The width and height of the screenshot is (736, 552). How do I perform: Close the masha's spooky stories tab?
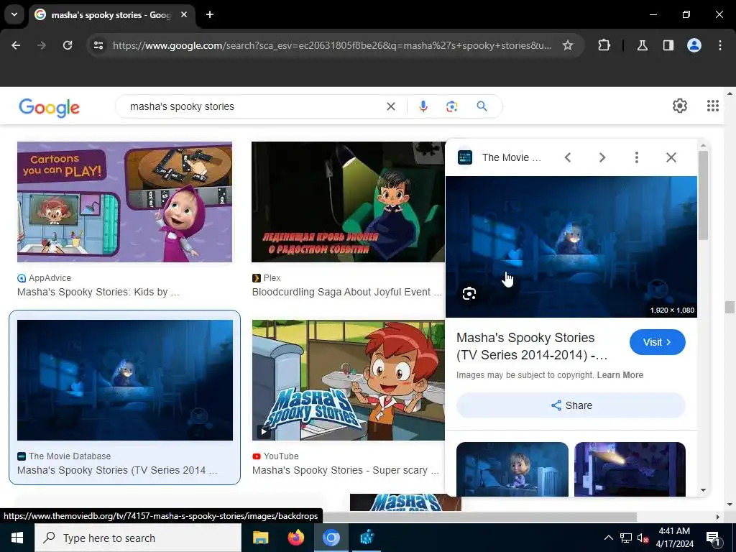point(184,14)
